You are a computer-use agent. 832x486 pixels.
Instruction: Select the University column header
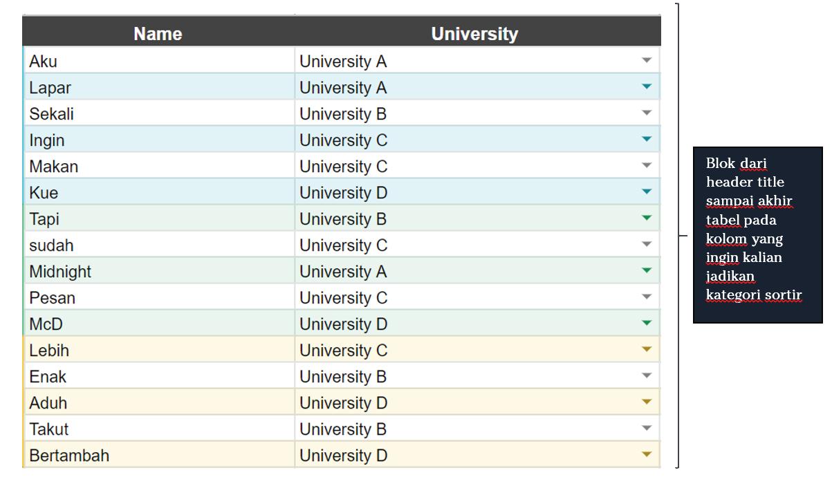click(x=474, y=34)
